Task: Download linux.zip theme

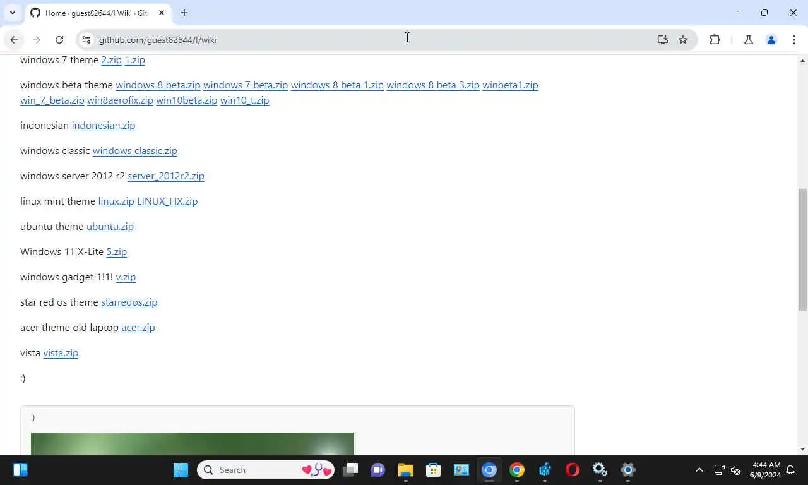Action: (x=116, y=201)
